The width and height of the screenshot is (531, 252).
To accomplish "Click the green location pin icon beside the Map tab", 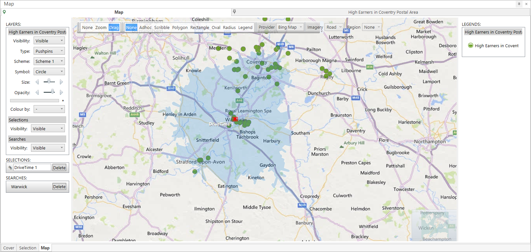I will pyautogui.click(x=4, y=12).
